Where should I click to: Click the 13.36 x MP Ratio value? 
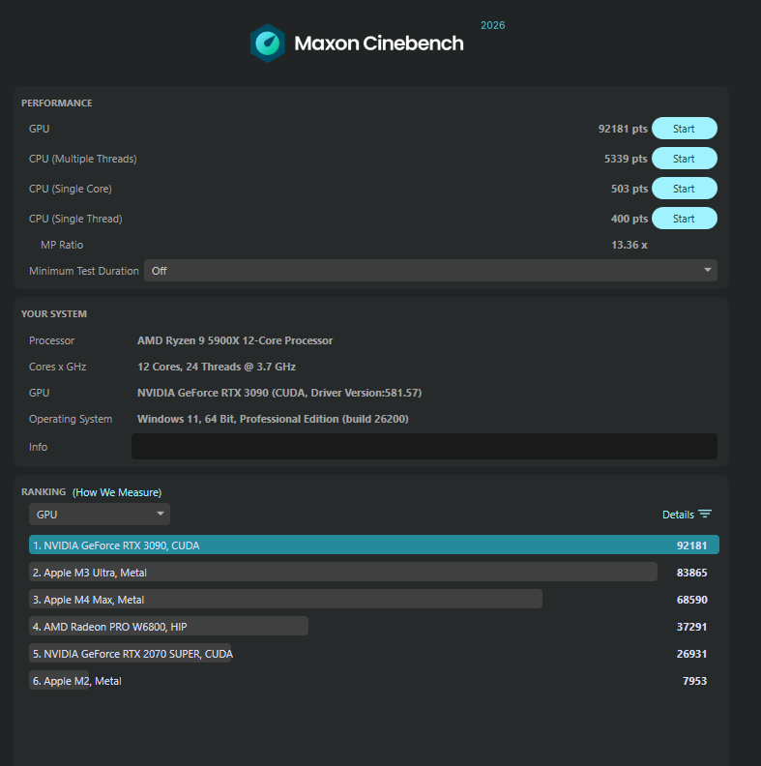629,245
